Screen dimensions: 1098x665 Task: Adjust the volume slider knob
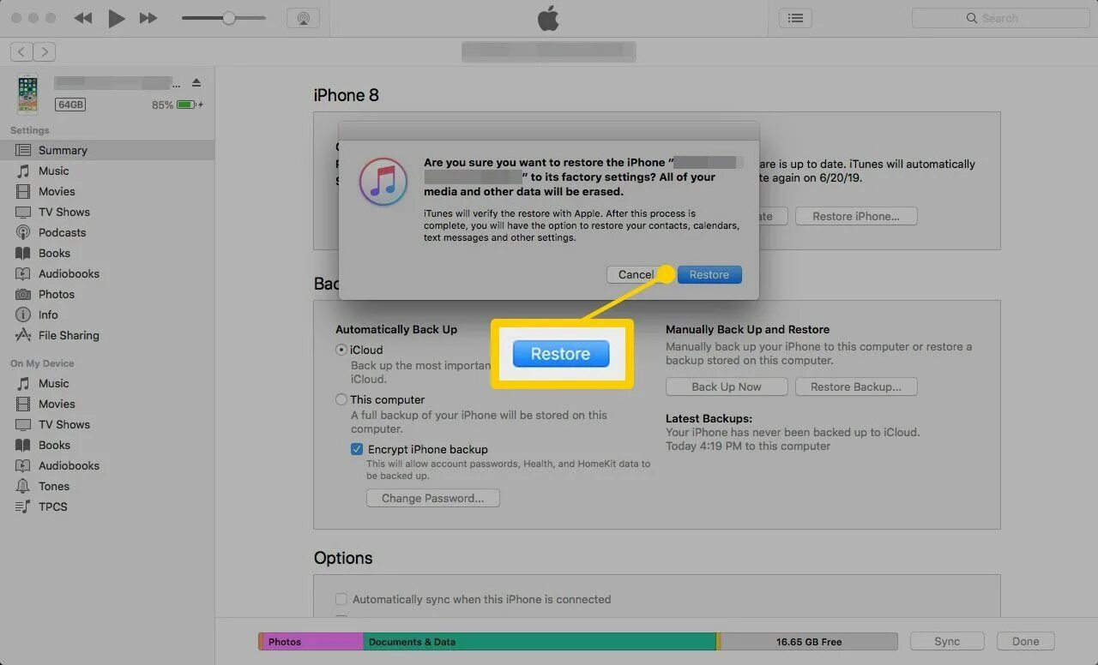[229, 18]
